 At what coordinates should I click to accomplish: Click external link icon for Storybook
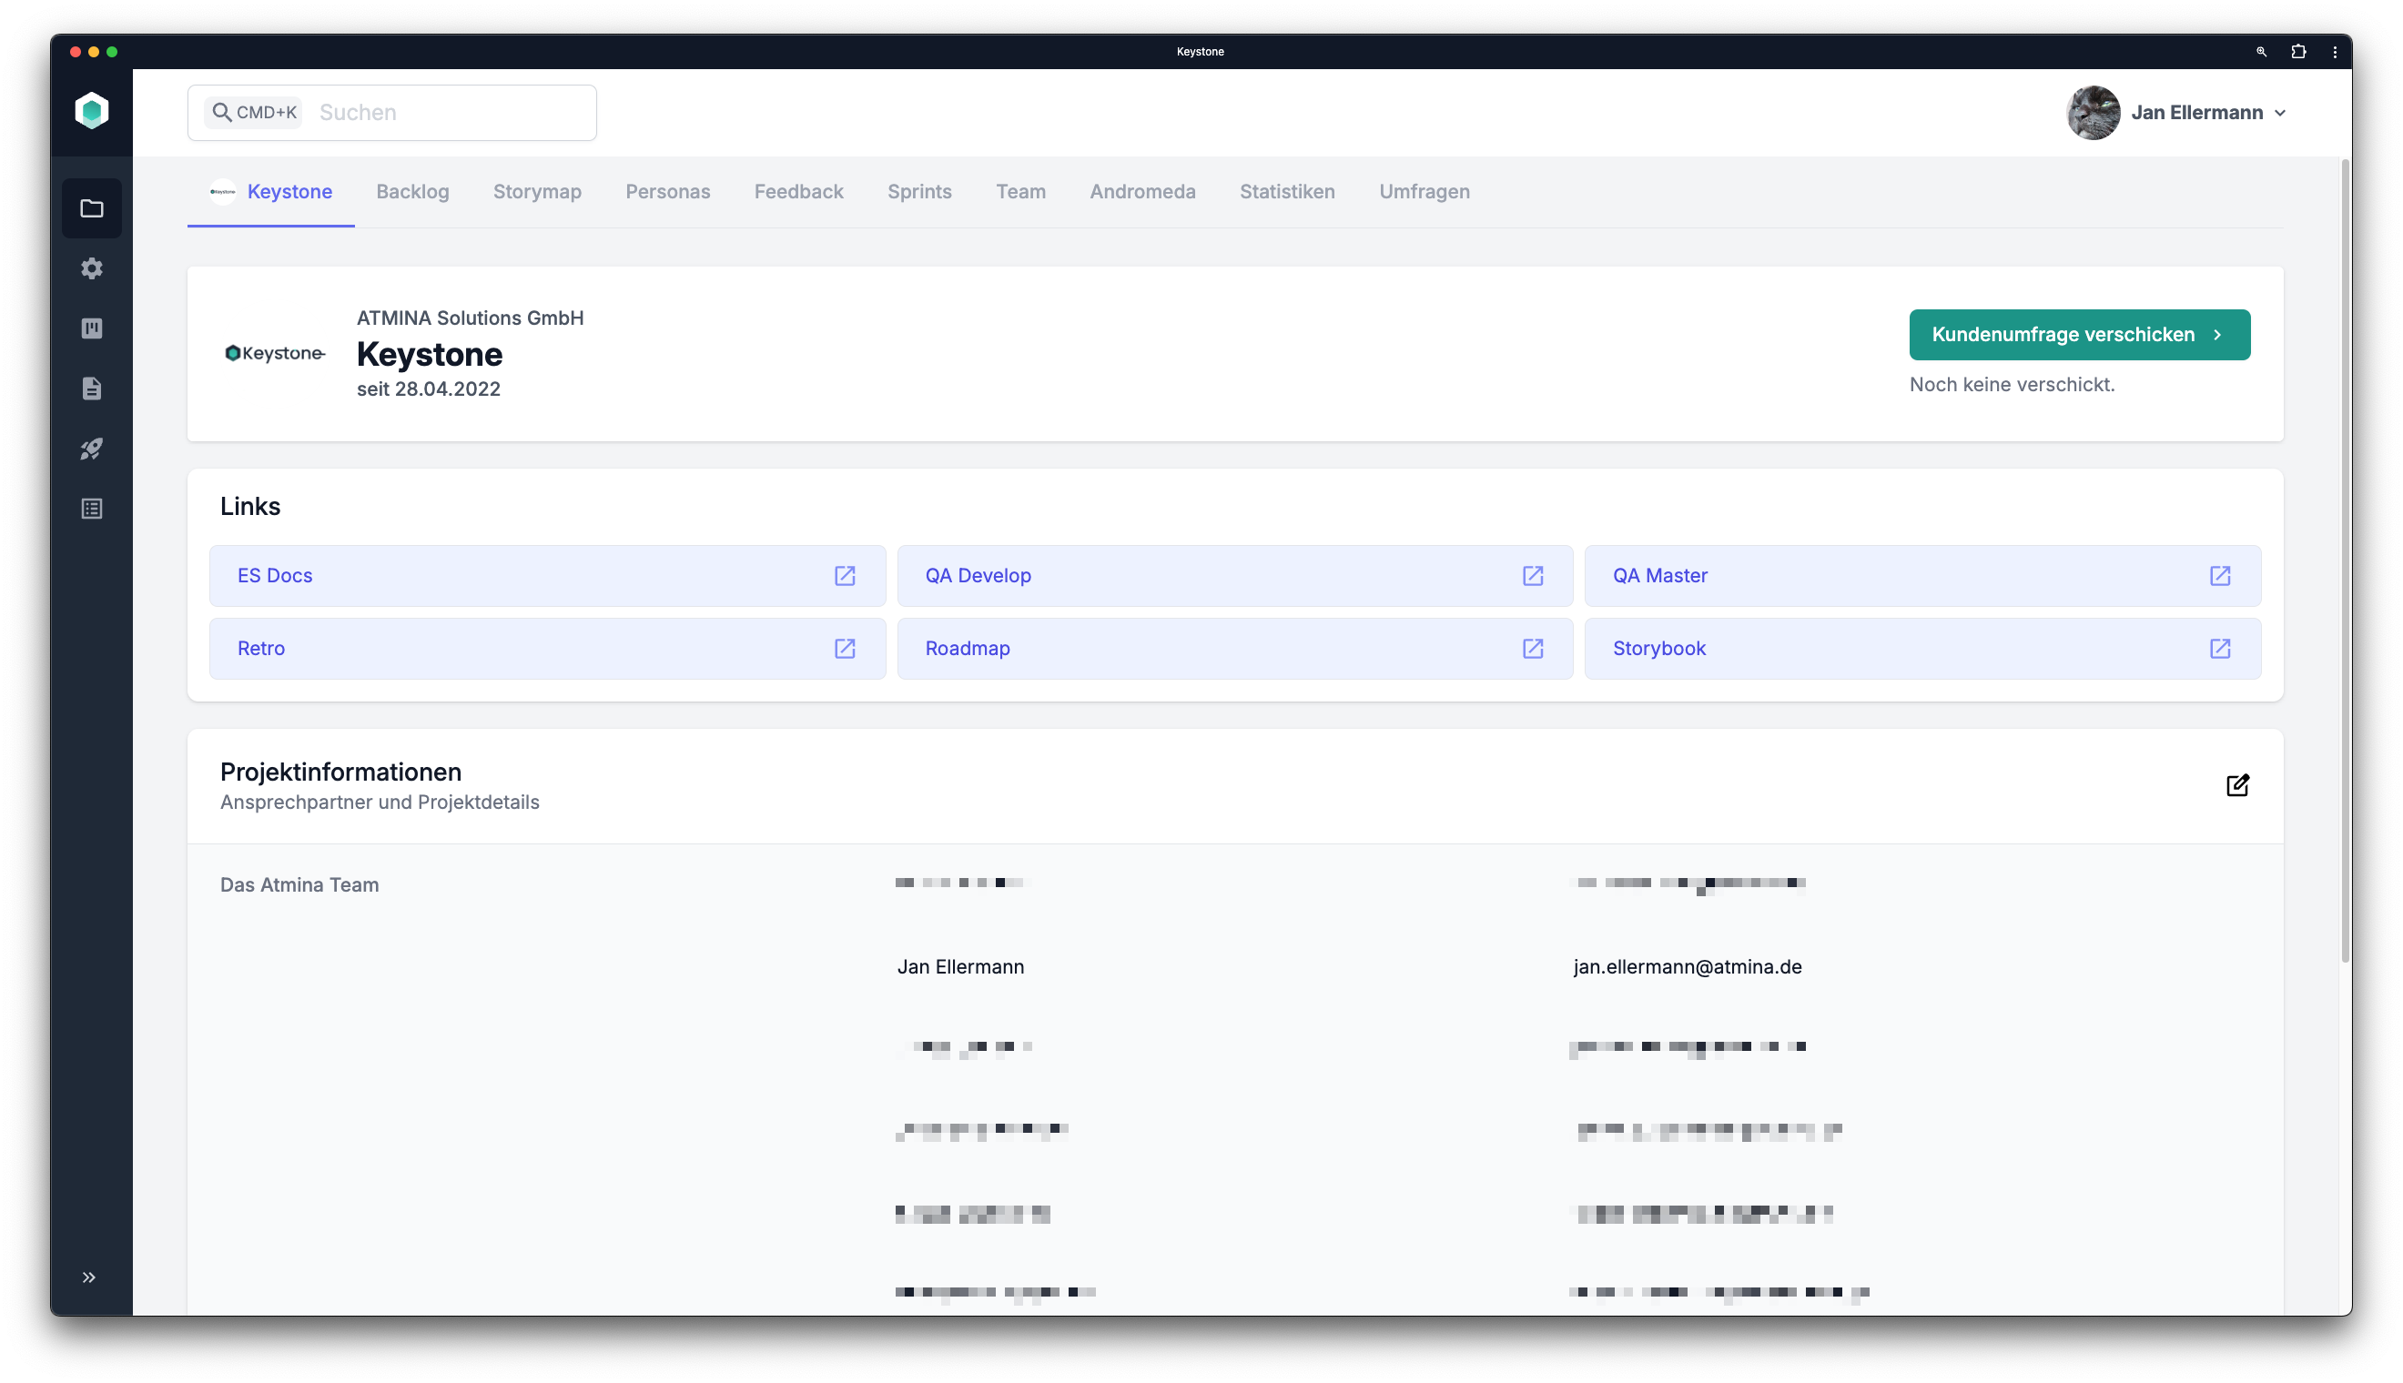pyautogui.click(x=2220, y=649)
